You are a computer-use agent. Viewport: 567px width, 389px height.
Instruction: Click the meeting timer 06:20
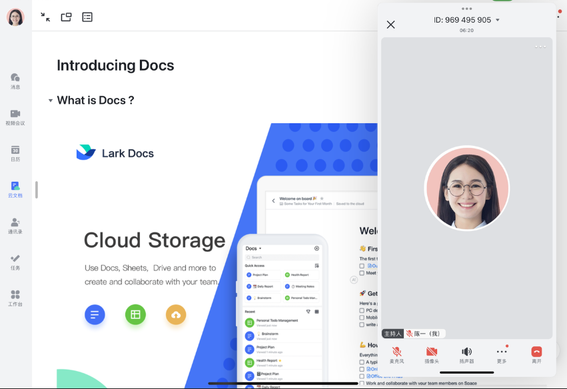point(466,31)
